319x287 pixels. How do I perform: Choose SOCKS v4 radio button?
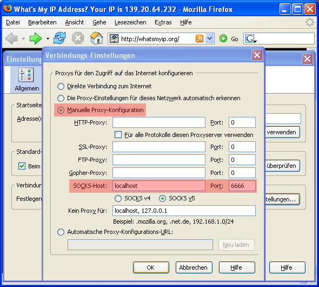[x=118, y=198]
